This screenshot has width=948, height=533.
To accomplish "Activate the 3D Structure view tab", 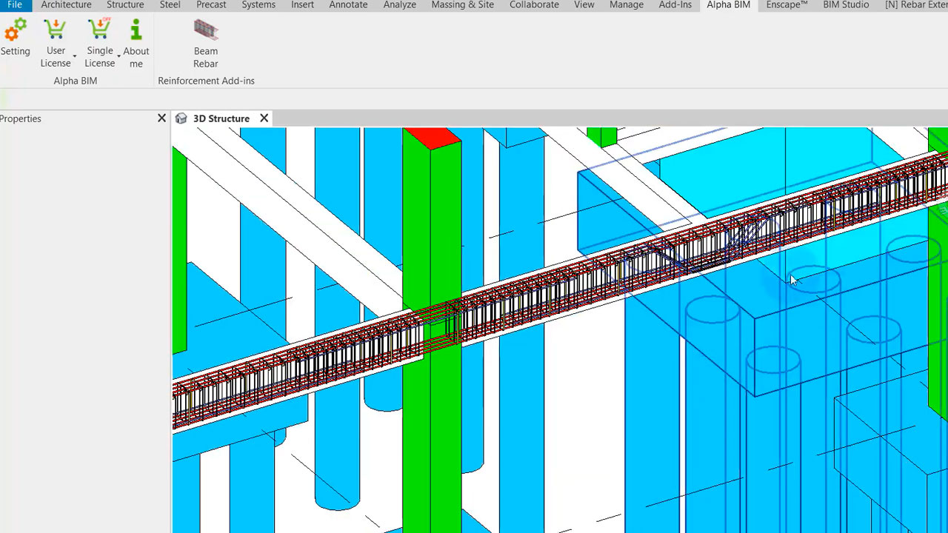I will point(221,118).
